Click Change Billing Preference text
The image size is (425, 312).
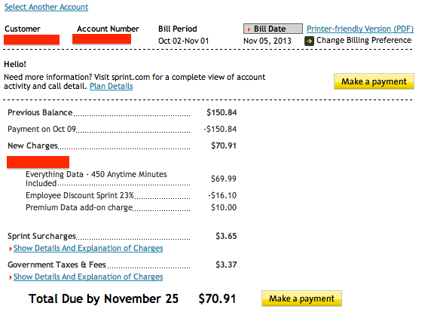tap(364, 41)
